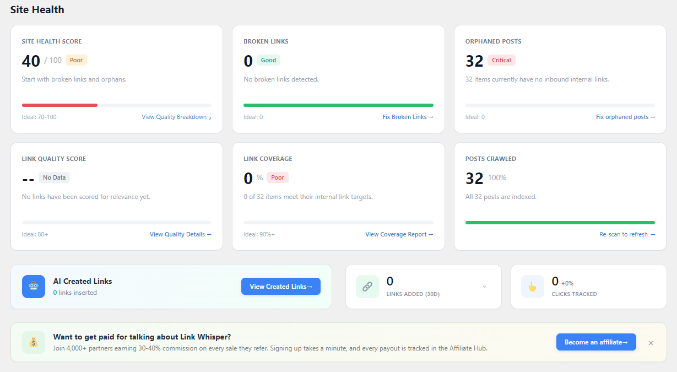Click the site health score value 40
This screenshot has width=677, height=372.
[31, 61]
